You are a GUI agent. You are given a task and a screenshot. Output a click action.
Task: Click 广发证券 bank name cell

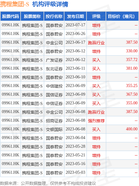pos(54,60)
